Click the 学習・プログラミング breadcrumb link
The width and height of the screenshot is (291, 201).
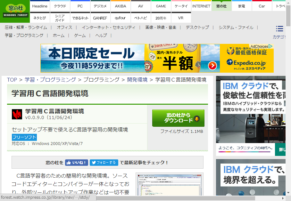click(51, 80)
